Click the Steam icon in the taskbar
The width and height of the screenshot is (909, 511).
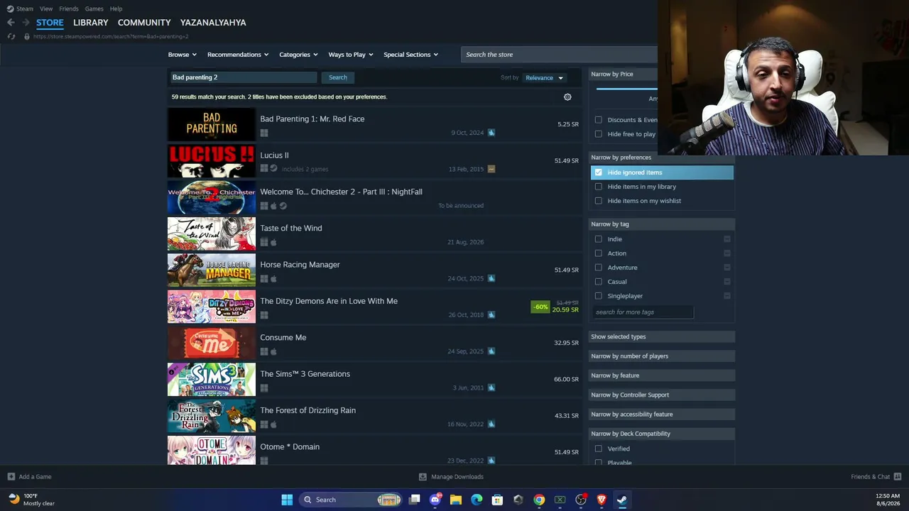622,500
